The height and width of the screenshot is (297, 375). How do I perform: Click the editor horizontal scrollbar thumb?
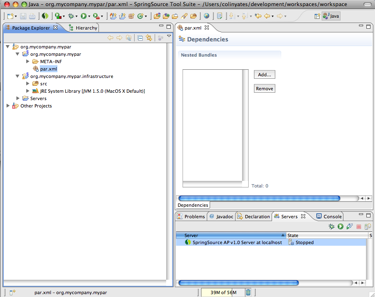point(259,198)
